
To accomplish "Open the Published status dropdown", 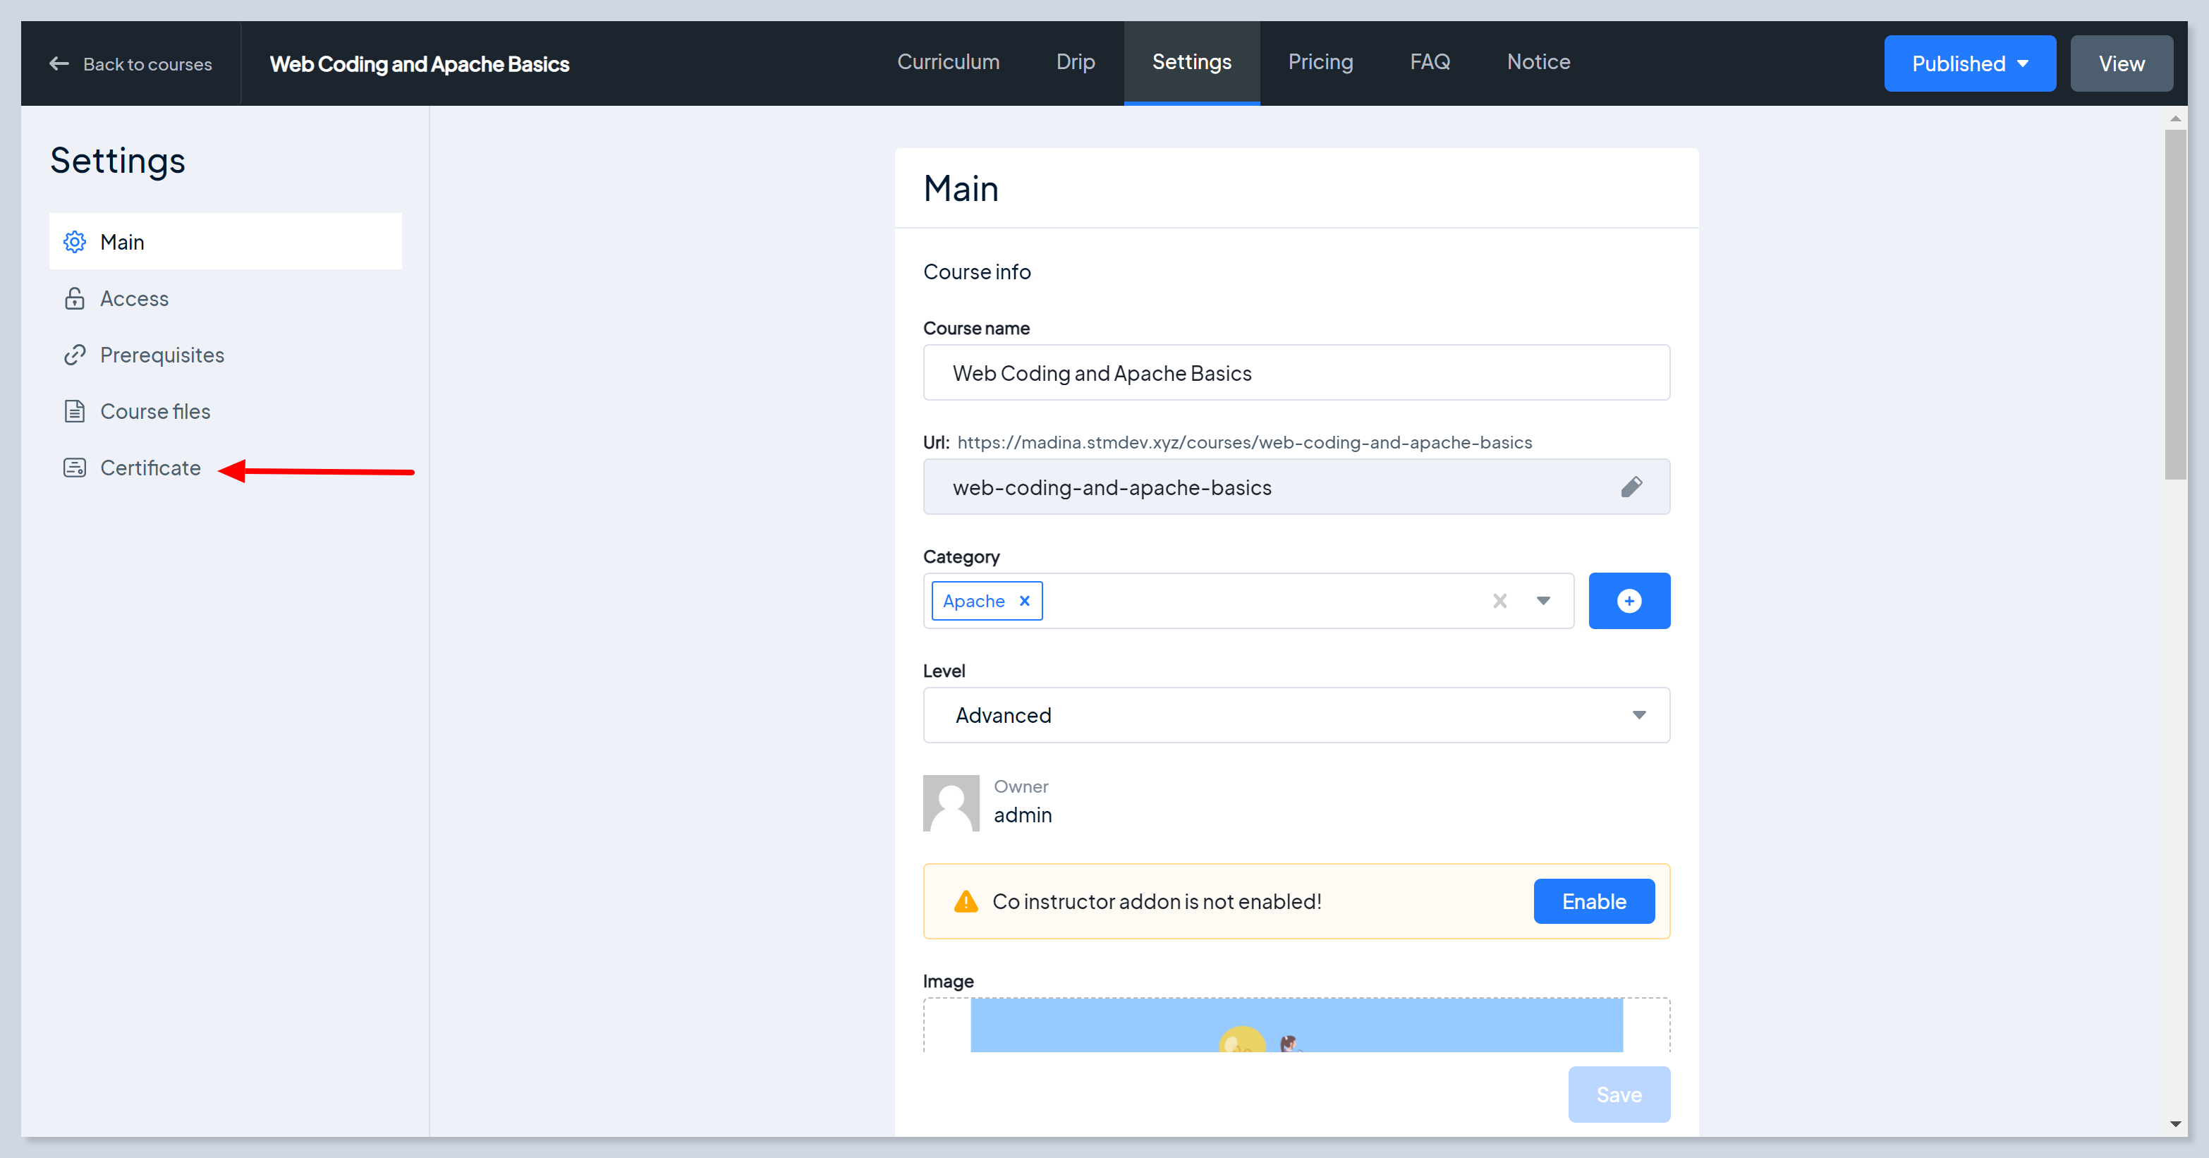I will [1969, 63].
